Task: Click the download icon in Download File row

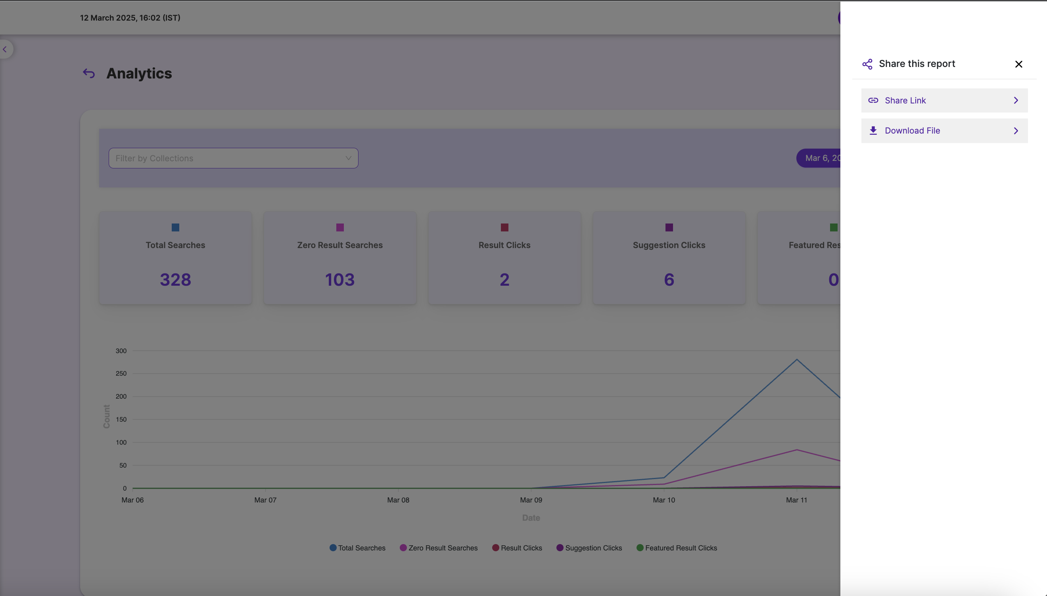Action: tap(873, 131)
